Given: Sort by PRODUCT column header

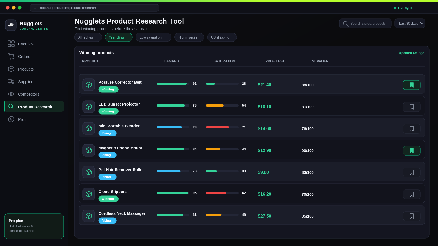Looking at the screenshot, I should (x=90, y=61).
